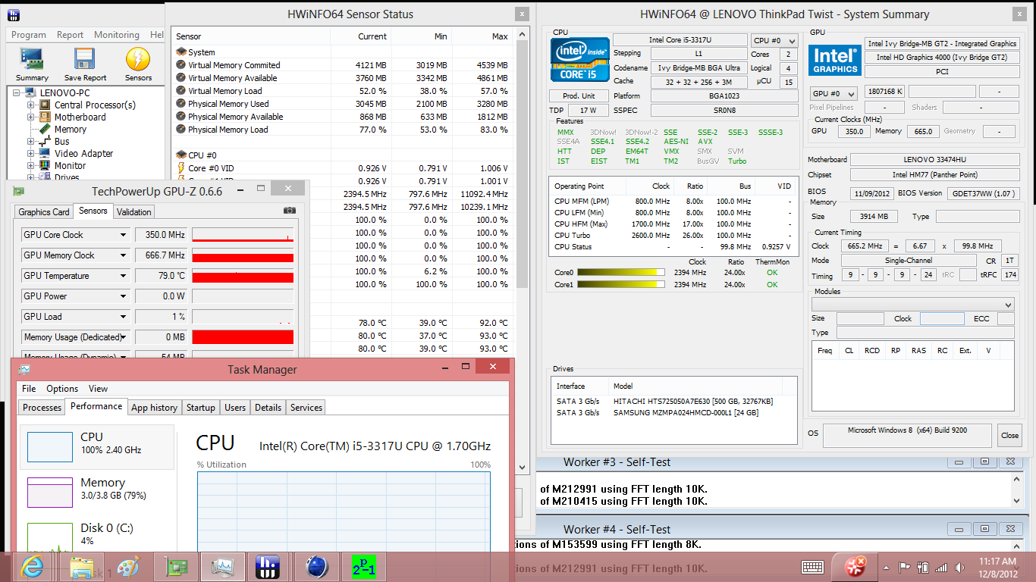Launch Internet Explorer from taskbar
Viewport: 1036px width, 582px height.
(32, 566)
